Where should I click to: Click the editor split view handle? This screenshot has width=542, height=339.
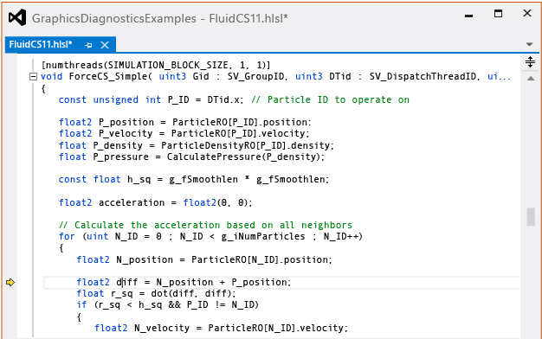pyautogui.click(x=530, y=62)
